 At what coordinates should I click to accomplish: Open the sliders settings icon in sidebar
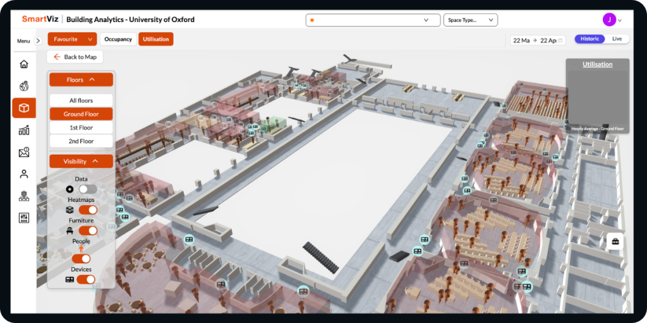(x=24, y=218)
